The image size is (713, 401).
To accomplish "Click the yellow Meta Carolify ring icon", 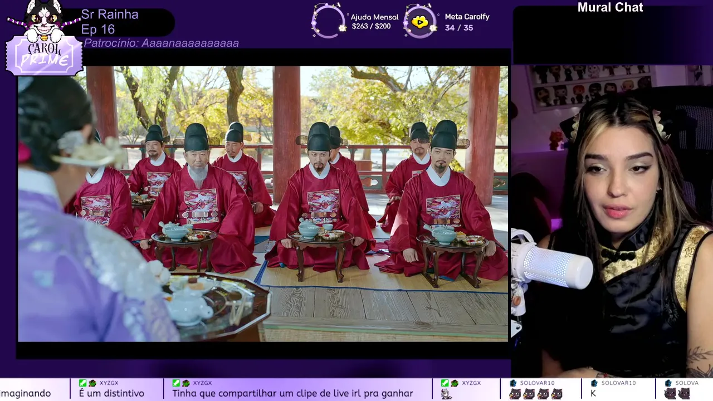I will click(x=420, y=21).
